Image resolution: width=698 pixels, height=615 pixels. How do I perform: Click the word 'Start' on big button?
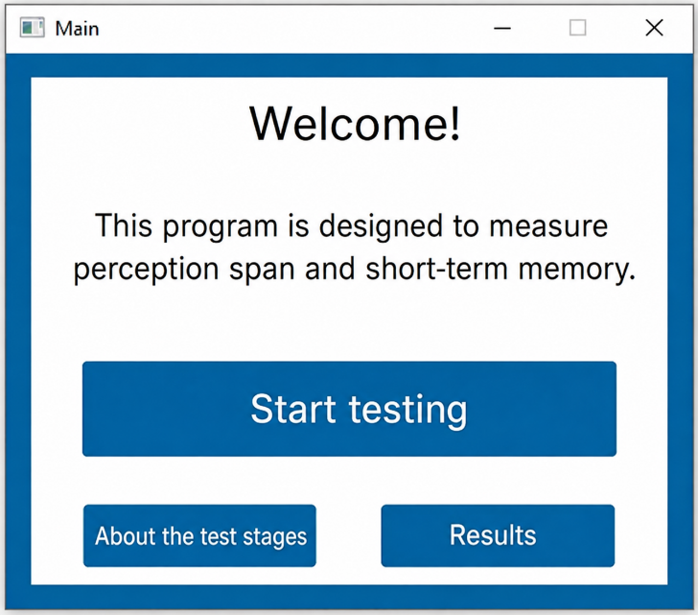tap(293, 409)
